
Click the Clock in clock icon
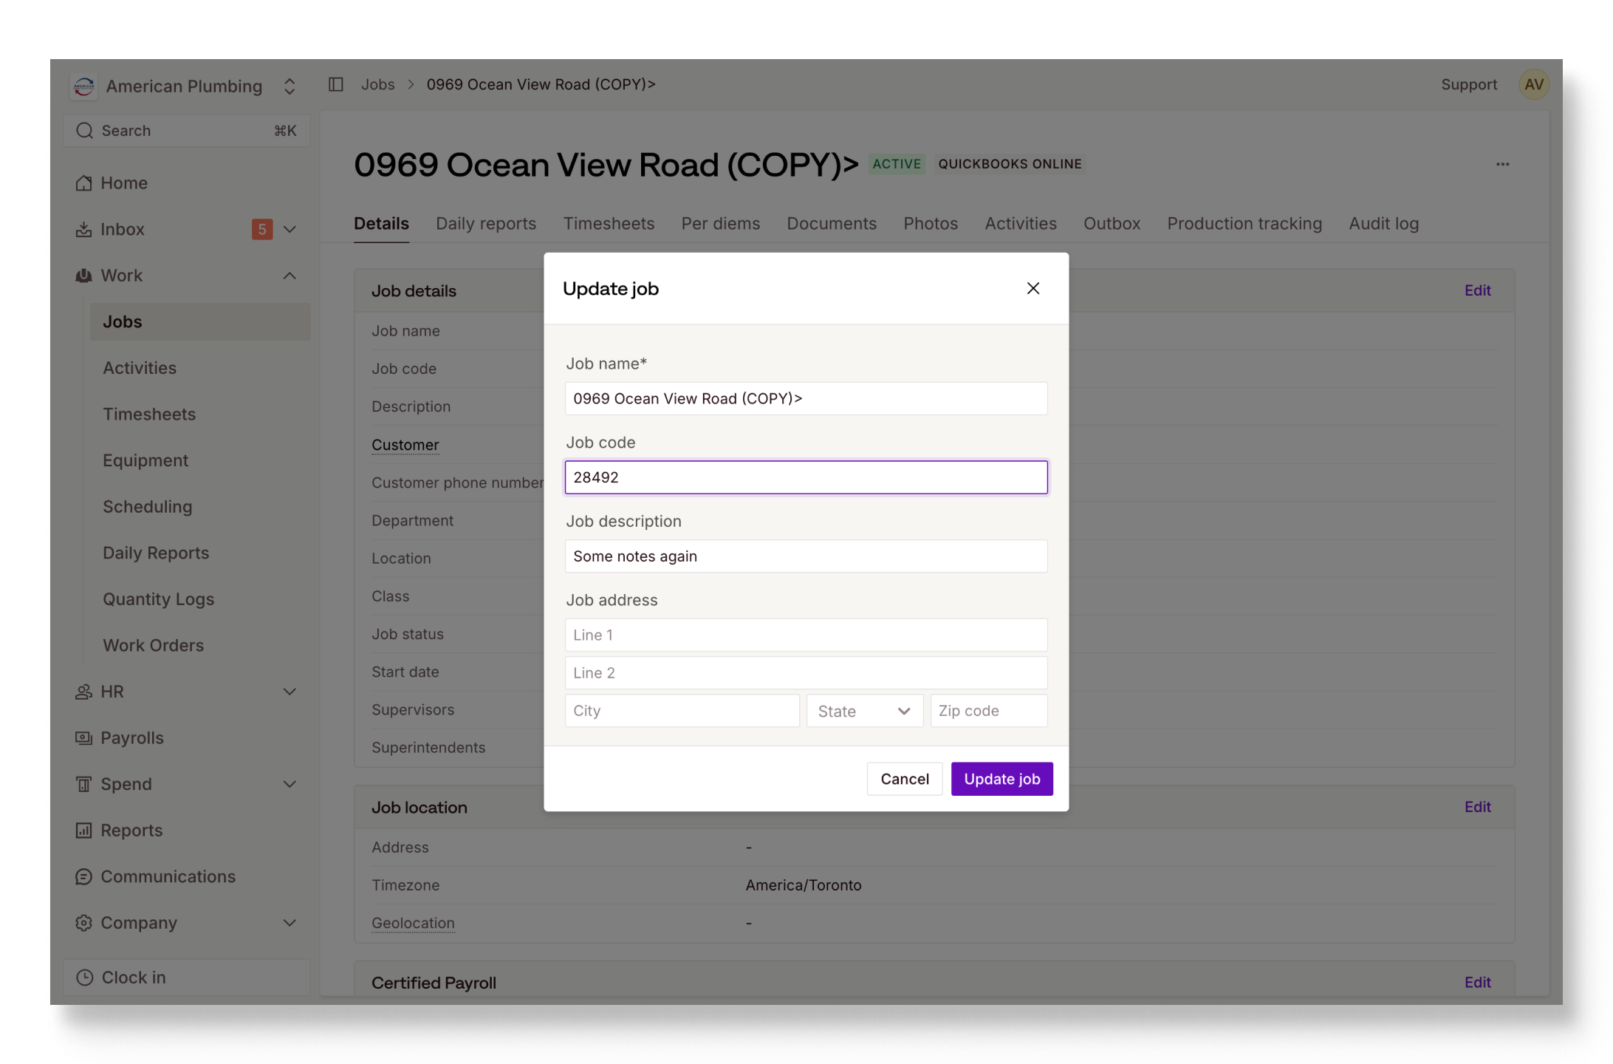pos(85,978)
